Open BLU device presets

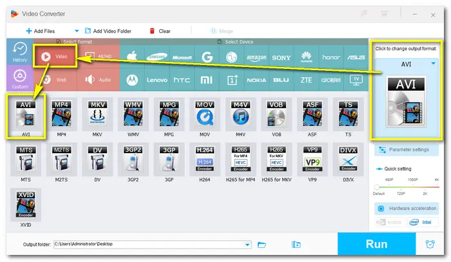click(x=282, y=80)
